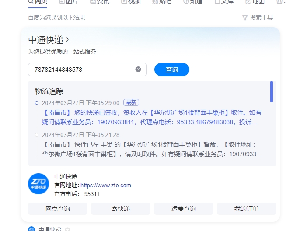Click the 寄快递 button
Image resolution: width=286 pixels, height=231 pixels.
(121, 209)
